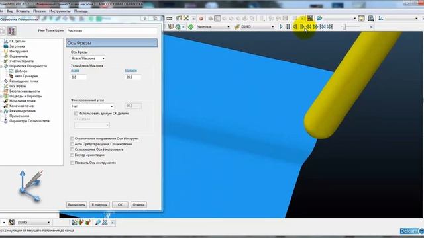Click the blue pencil-box icon in the top toolbar
424x238 pixels.
tap(319, 18)
